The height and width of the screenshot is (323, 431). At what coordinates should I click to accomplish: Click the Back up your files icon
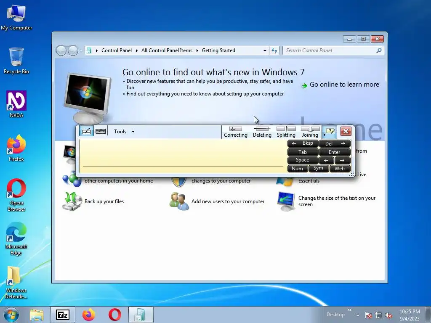click(x=72, y=201)
